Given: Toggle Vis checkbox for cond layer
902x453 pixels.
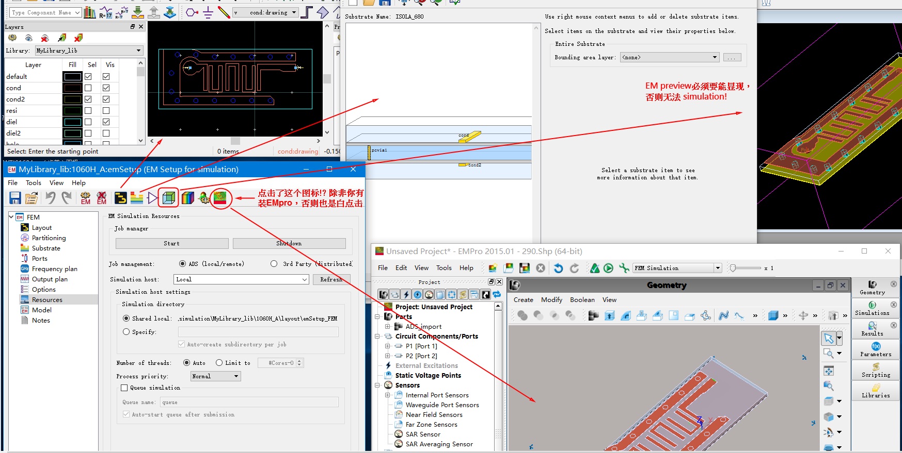Looking at the screenshot, I should (x=106, y=88).
